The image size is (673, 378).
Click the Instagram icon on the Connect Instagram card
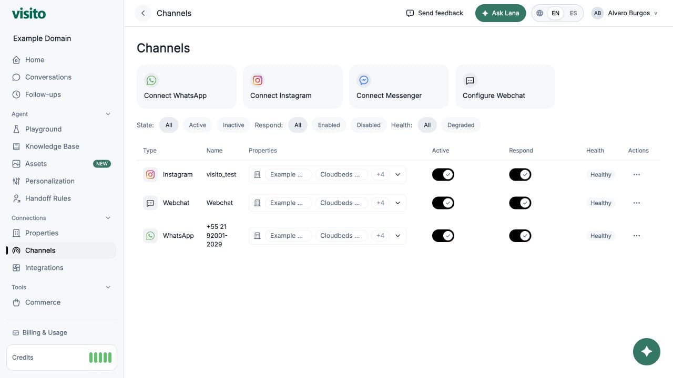(x=258, y=80)
